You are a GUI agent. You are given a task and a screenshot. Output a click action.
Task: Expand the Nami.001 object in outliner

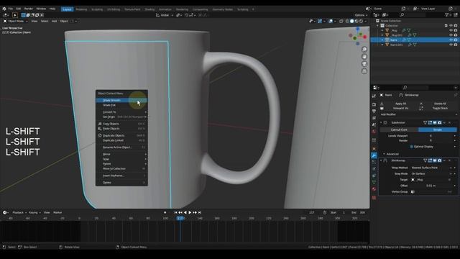pyautogui.click(x=382, y=45)
